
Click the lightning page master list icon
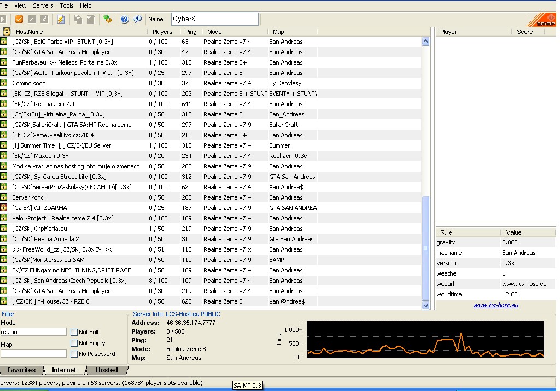(61, 19)
